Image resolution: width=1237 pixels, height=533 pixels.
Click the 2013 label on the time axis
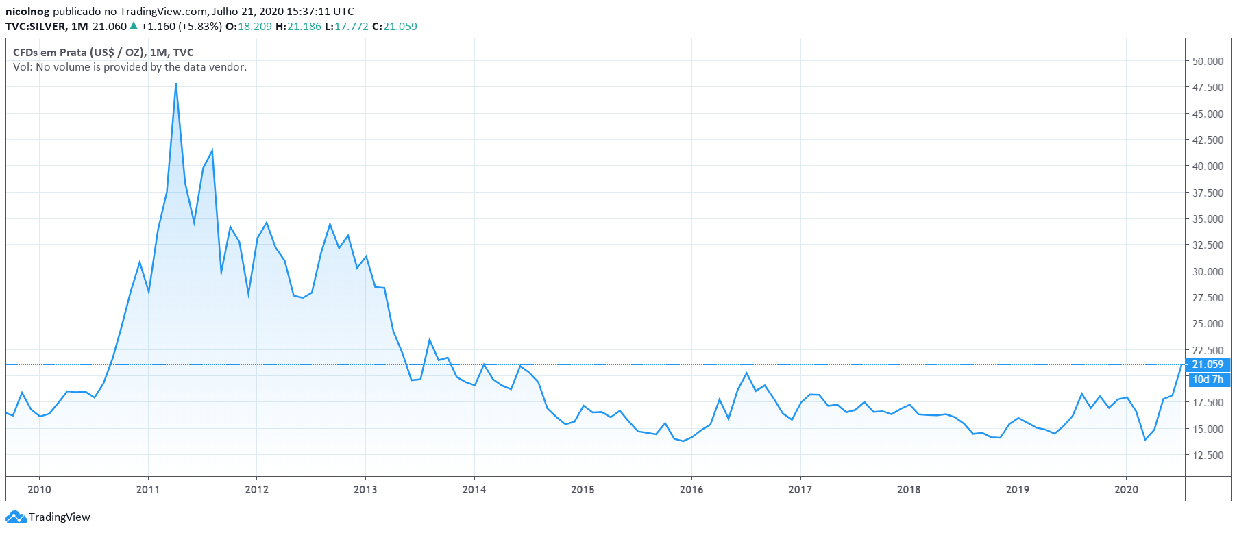(x=365, y=489)
